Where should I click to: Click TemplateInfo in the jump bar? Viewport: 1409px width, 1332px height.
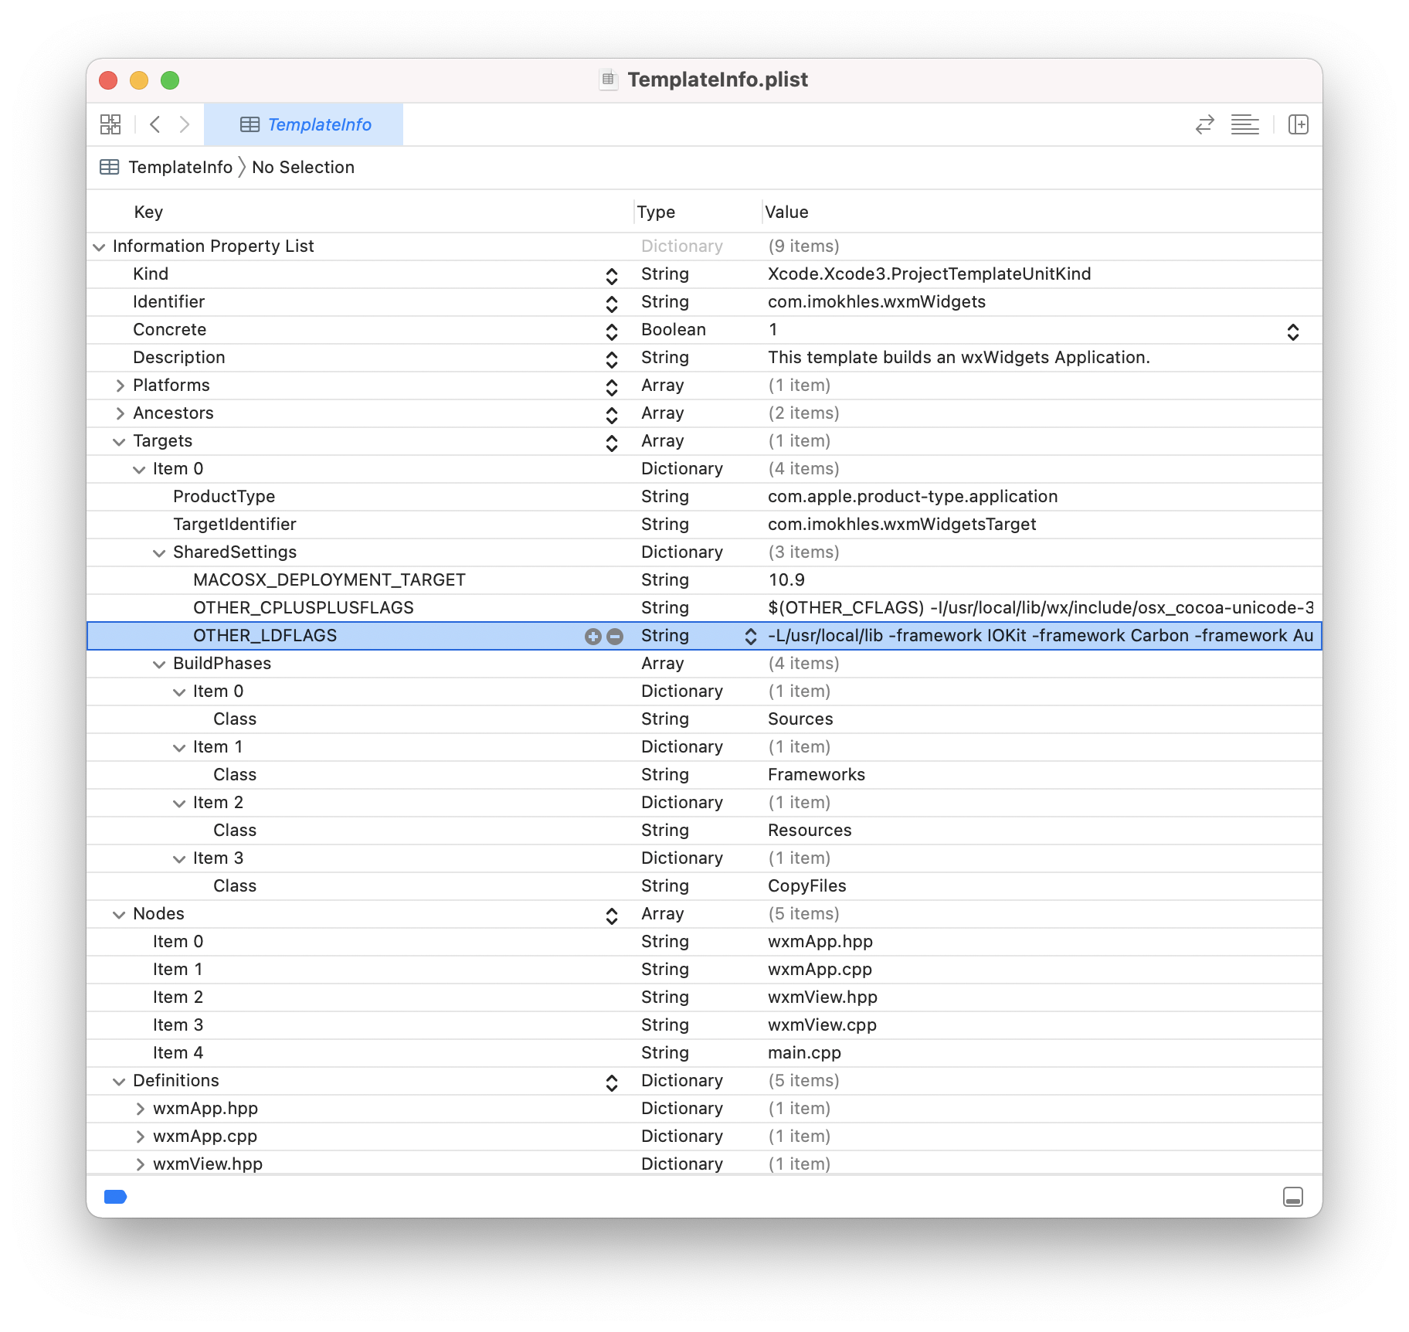[x=180, y=167]
